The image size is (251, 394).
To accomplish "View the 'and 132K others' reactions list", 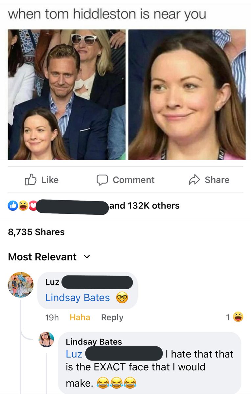I will (x=144, y=206).
